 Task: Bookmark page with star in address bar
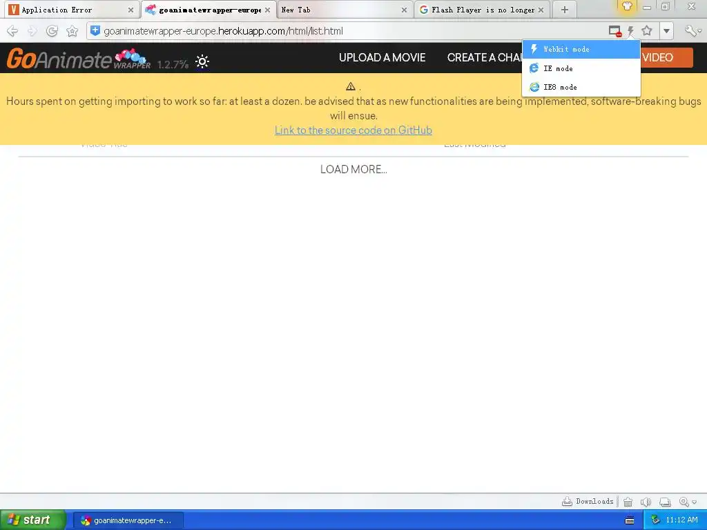pos(647,30)
